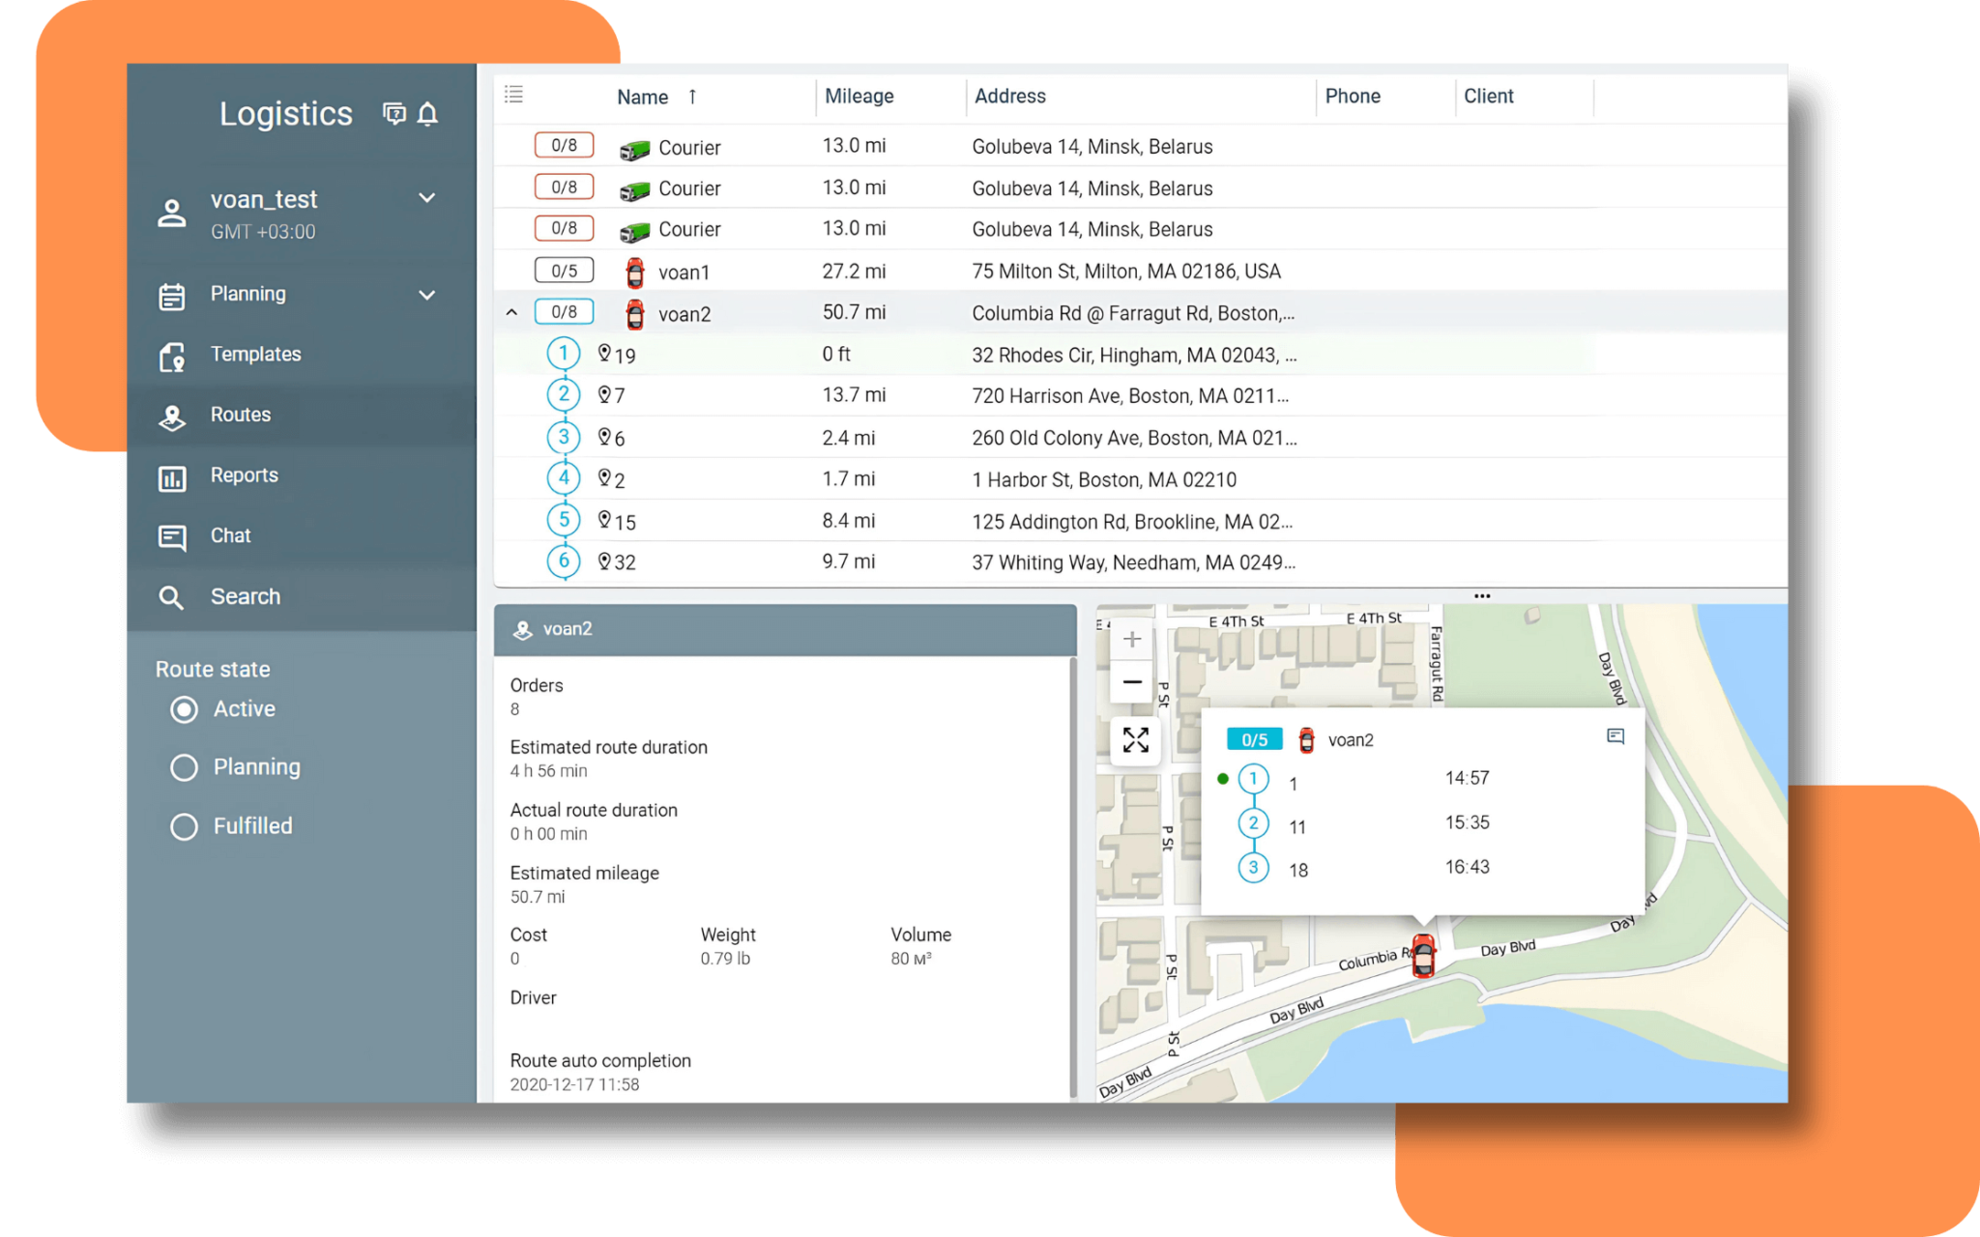Zoom out on the map
The height and width of the screenshot is (1237, 1980).
coord(1132,682)
